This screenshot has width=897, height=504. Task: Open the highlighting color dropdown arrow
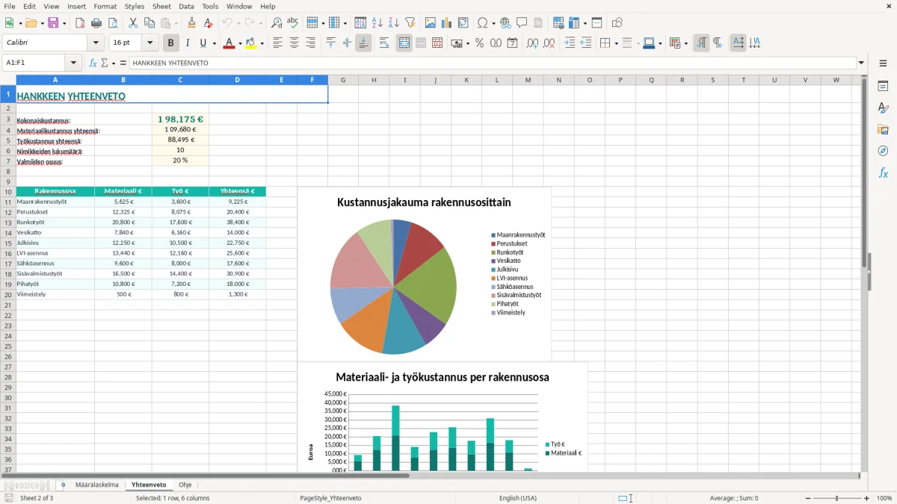[262, 43]
